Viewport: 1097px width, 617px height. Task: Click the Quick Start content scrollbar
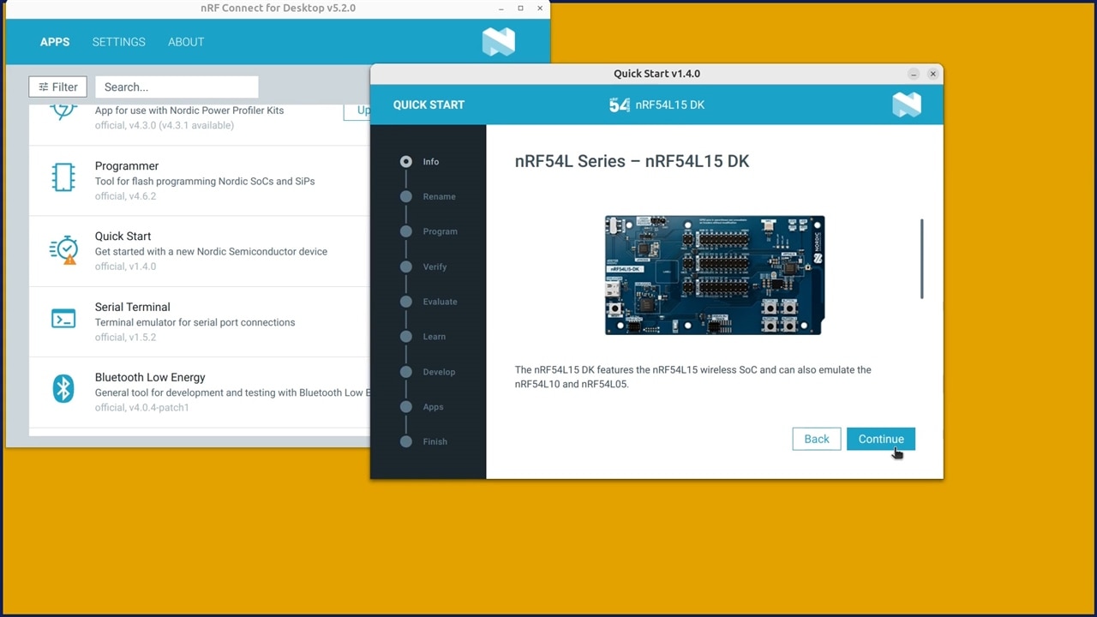pyautogui.click(x=922, y=259)
